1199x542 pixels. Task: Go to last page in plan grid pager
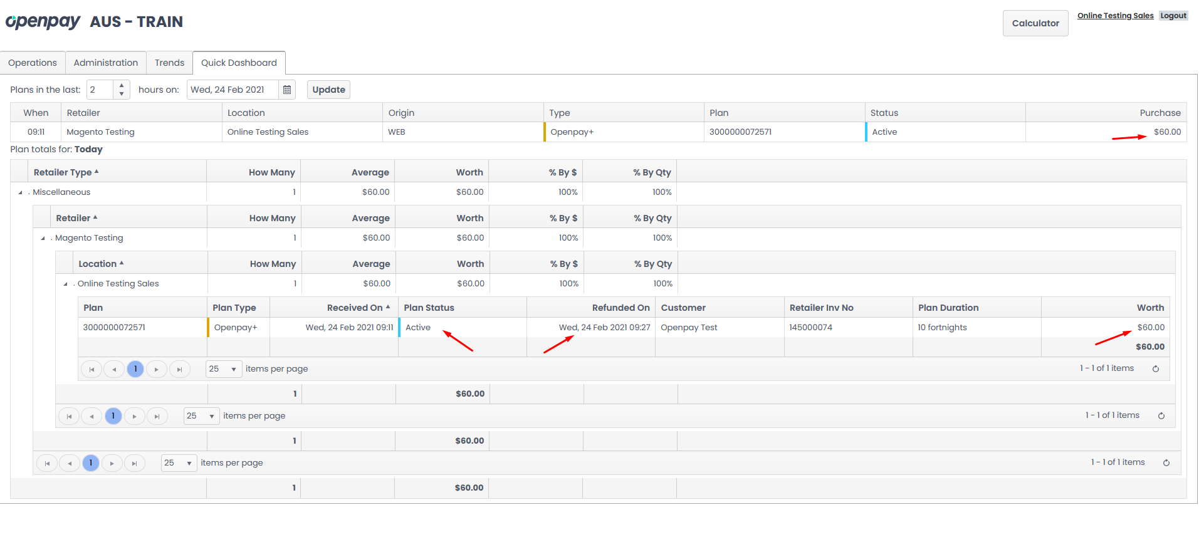(x=179, y=370)
